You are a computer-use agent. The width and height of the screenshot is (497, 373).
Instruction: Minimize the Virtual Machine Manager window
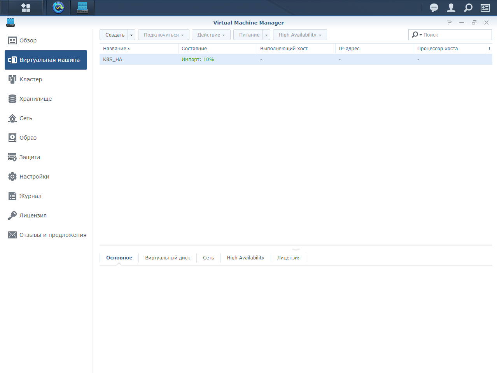point(462,23)
